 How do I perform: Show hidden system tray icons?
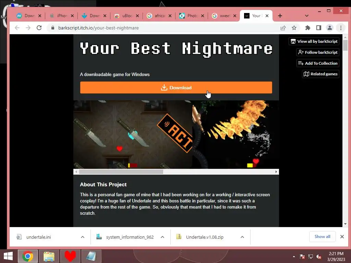pos(294,256)
